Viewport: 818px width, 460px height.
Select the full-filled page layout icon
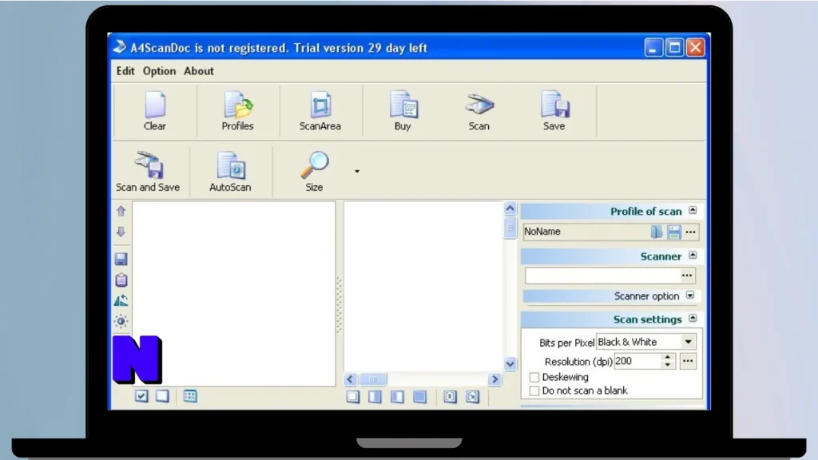pyautogui.click(x=420, y=397)
